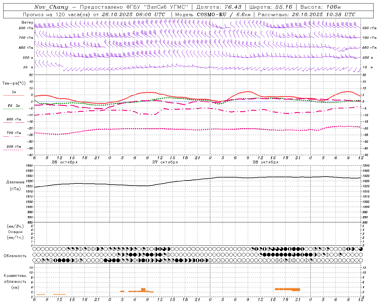This screenshot has height=302, width=378.
Task: Click the Осадки precipitation label
Action: pos(15,232)
